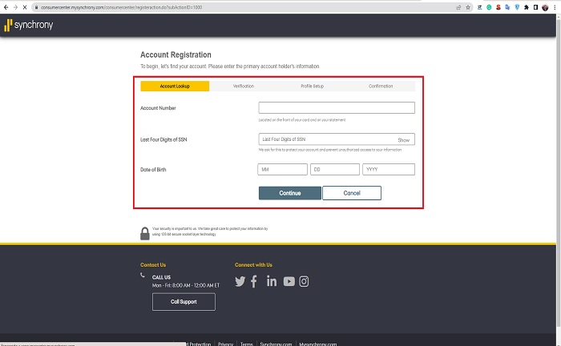Open Synchrony's LinkedIn page

[x=272, y=281]
